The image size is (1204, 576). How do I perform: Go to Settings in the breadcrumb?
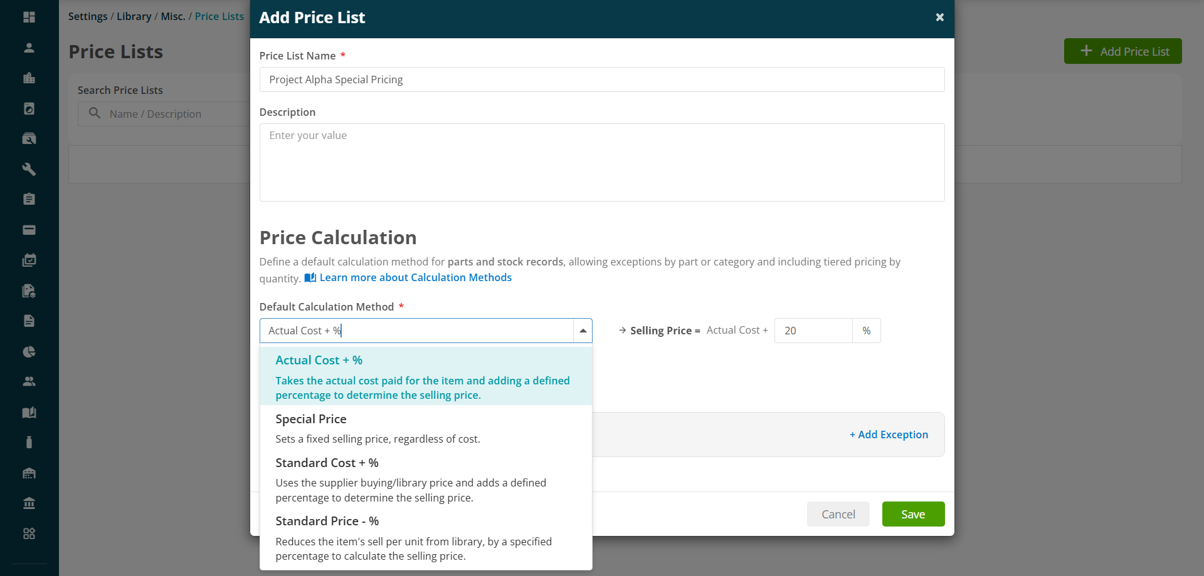[88, 16]
